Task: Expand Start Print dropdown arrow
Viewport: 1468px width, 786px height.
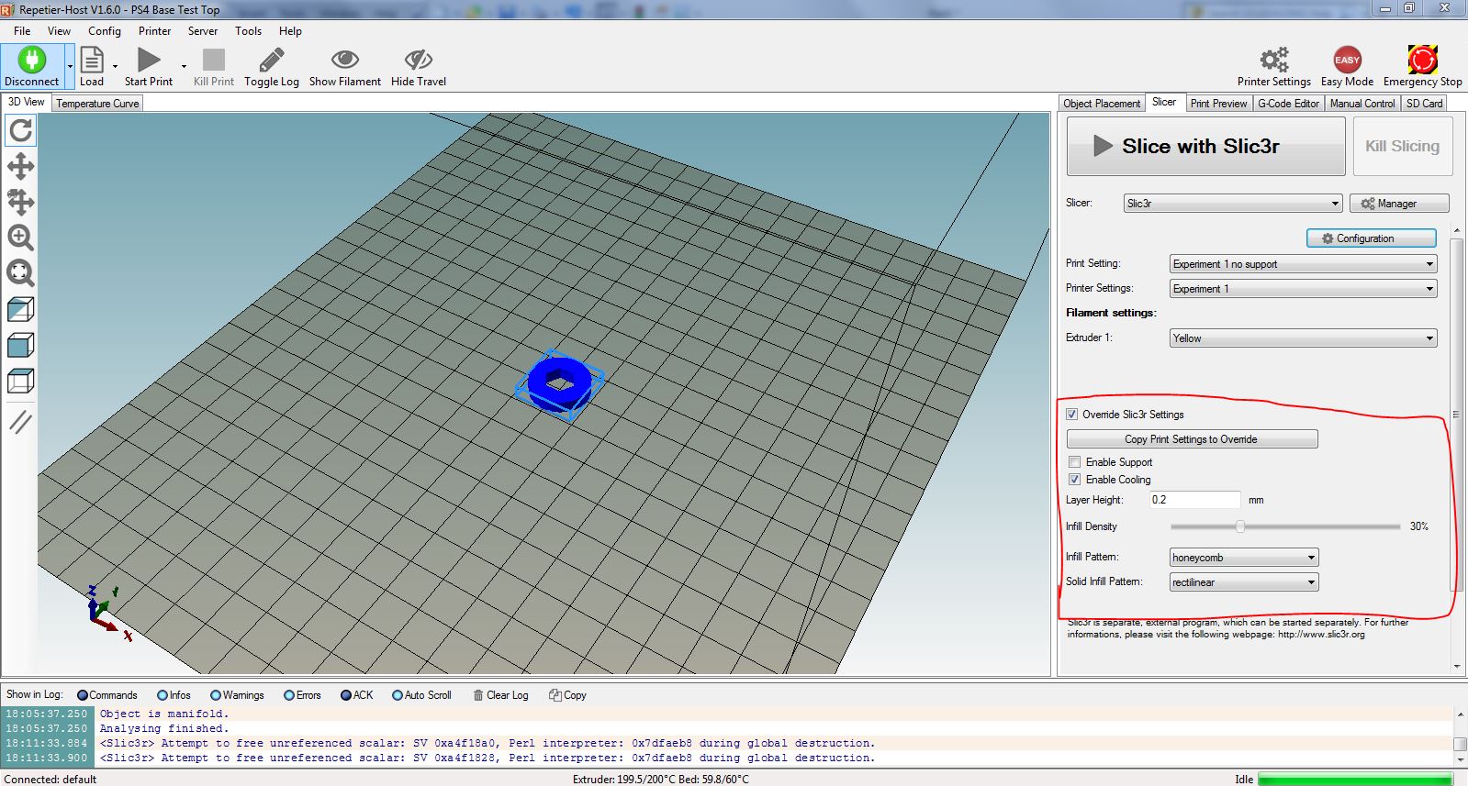Action: (184, 66)
